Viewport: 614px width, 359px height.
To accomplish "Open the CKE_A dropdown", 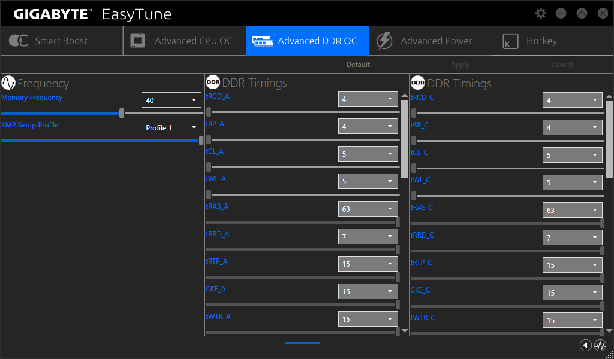I will coord(368,291).
